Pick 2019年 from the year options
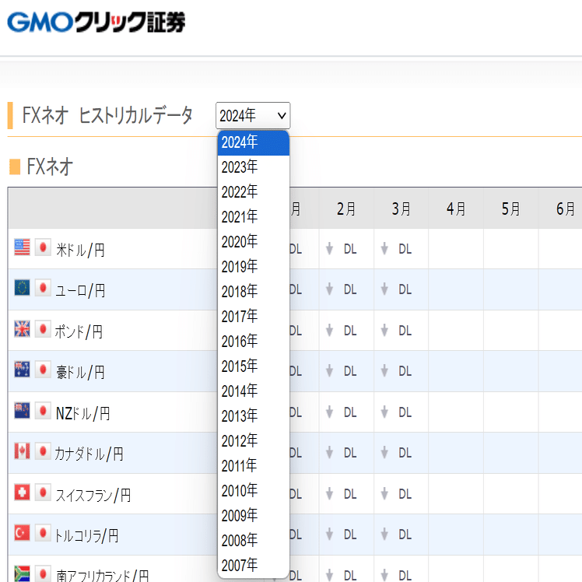Screen dimensions: 582x582 254,267
